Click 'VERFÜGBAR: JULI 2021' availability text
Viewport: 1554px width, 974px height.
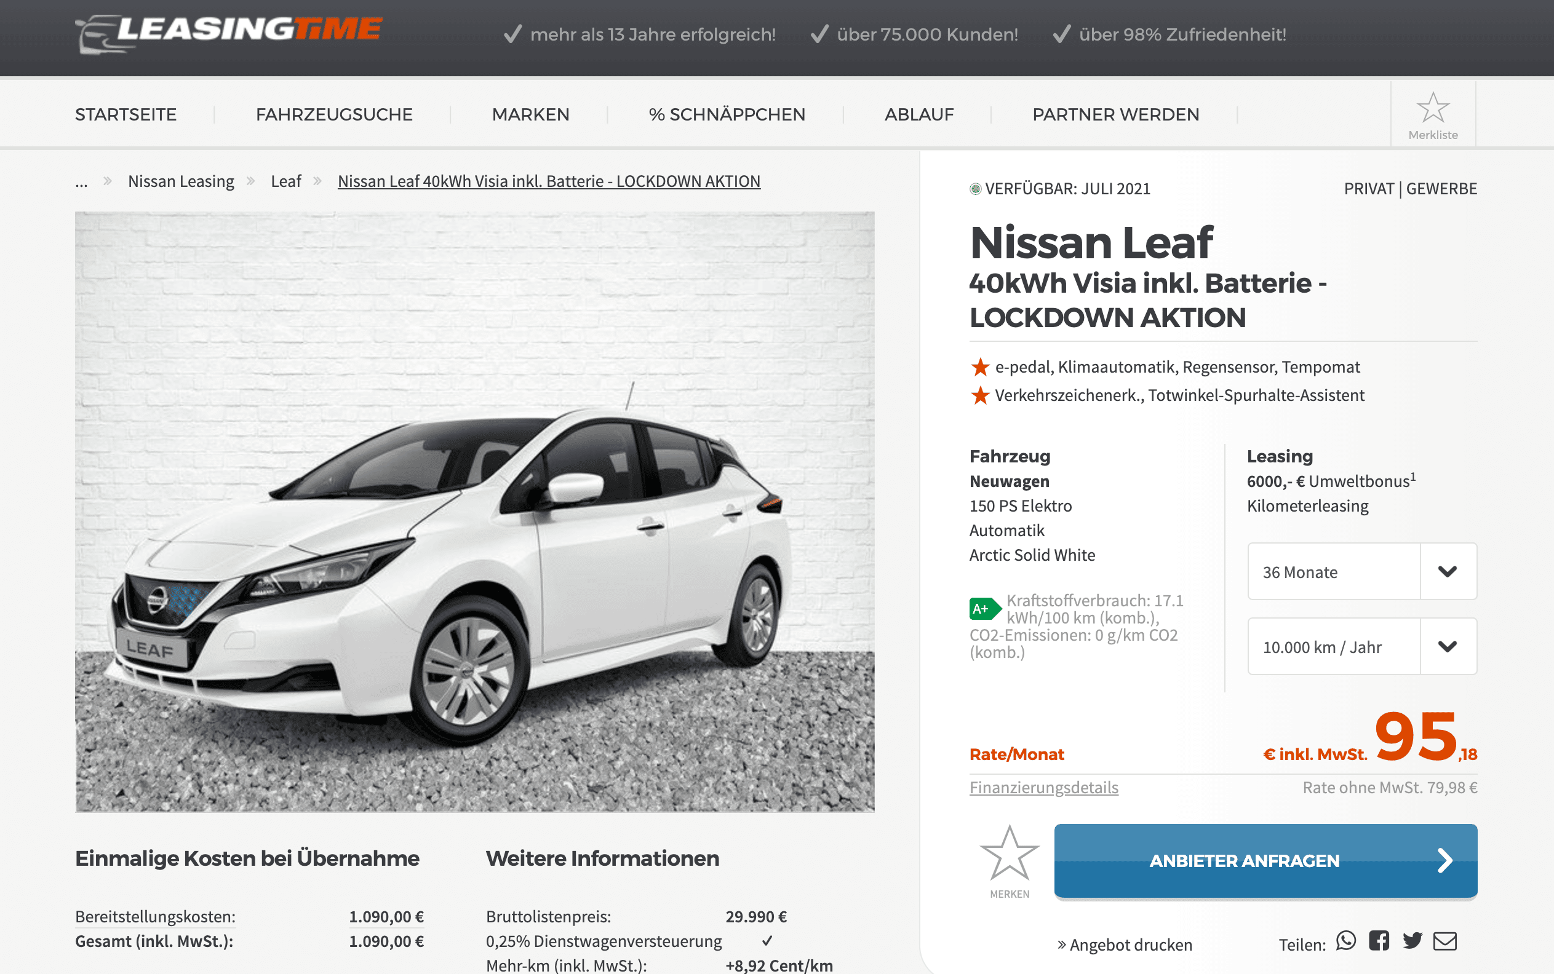coord(1067,189)
